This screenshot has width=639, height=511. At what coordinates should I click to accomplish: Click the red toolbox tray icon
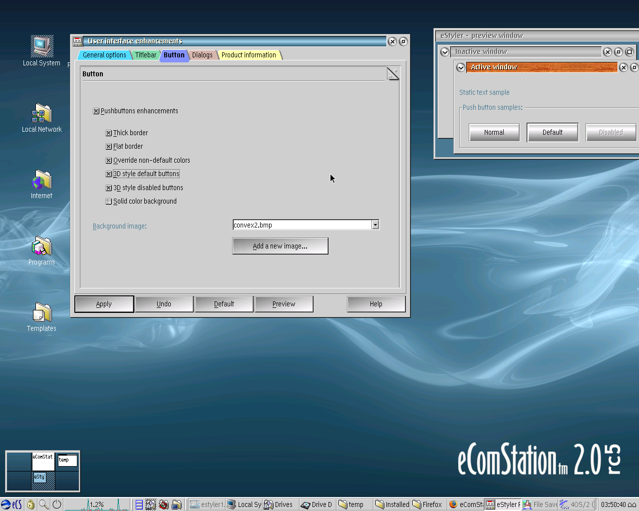[x=164, y=505]
